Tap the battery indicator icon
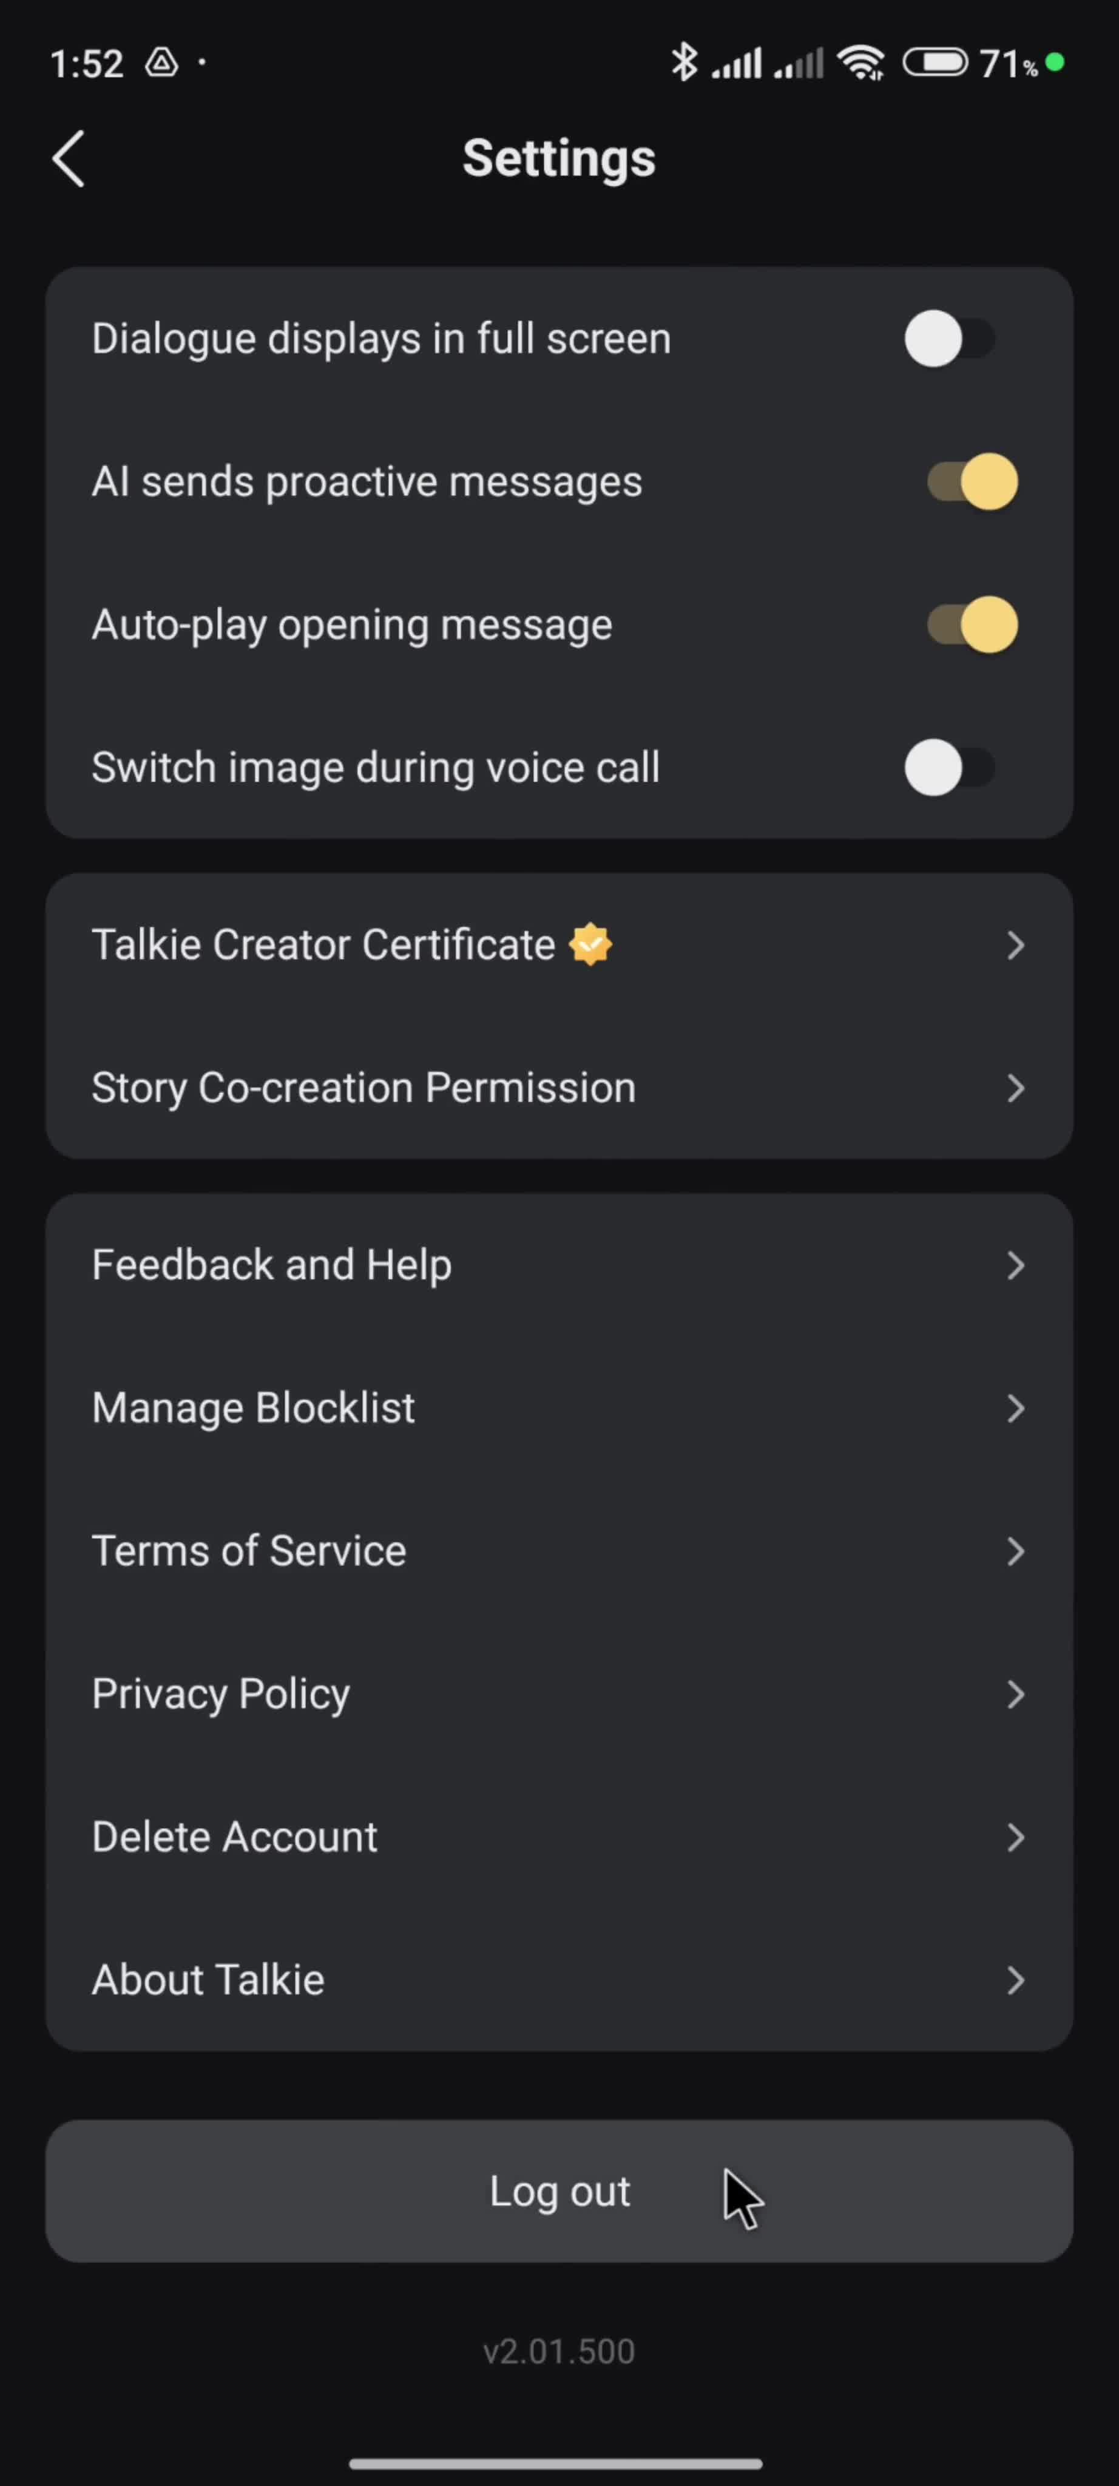Screen dimensions: 1119x2486 tap(935, 63)
